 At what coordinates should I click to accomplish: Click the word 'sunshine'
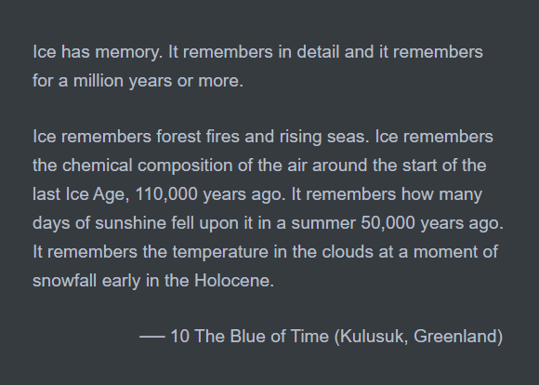[x=131, y=223]
